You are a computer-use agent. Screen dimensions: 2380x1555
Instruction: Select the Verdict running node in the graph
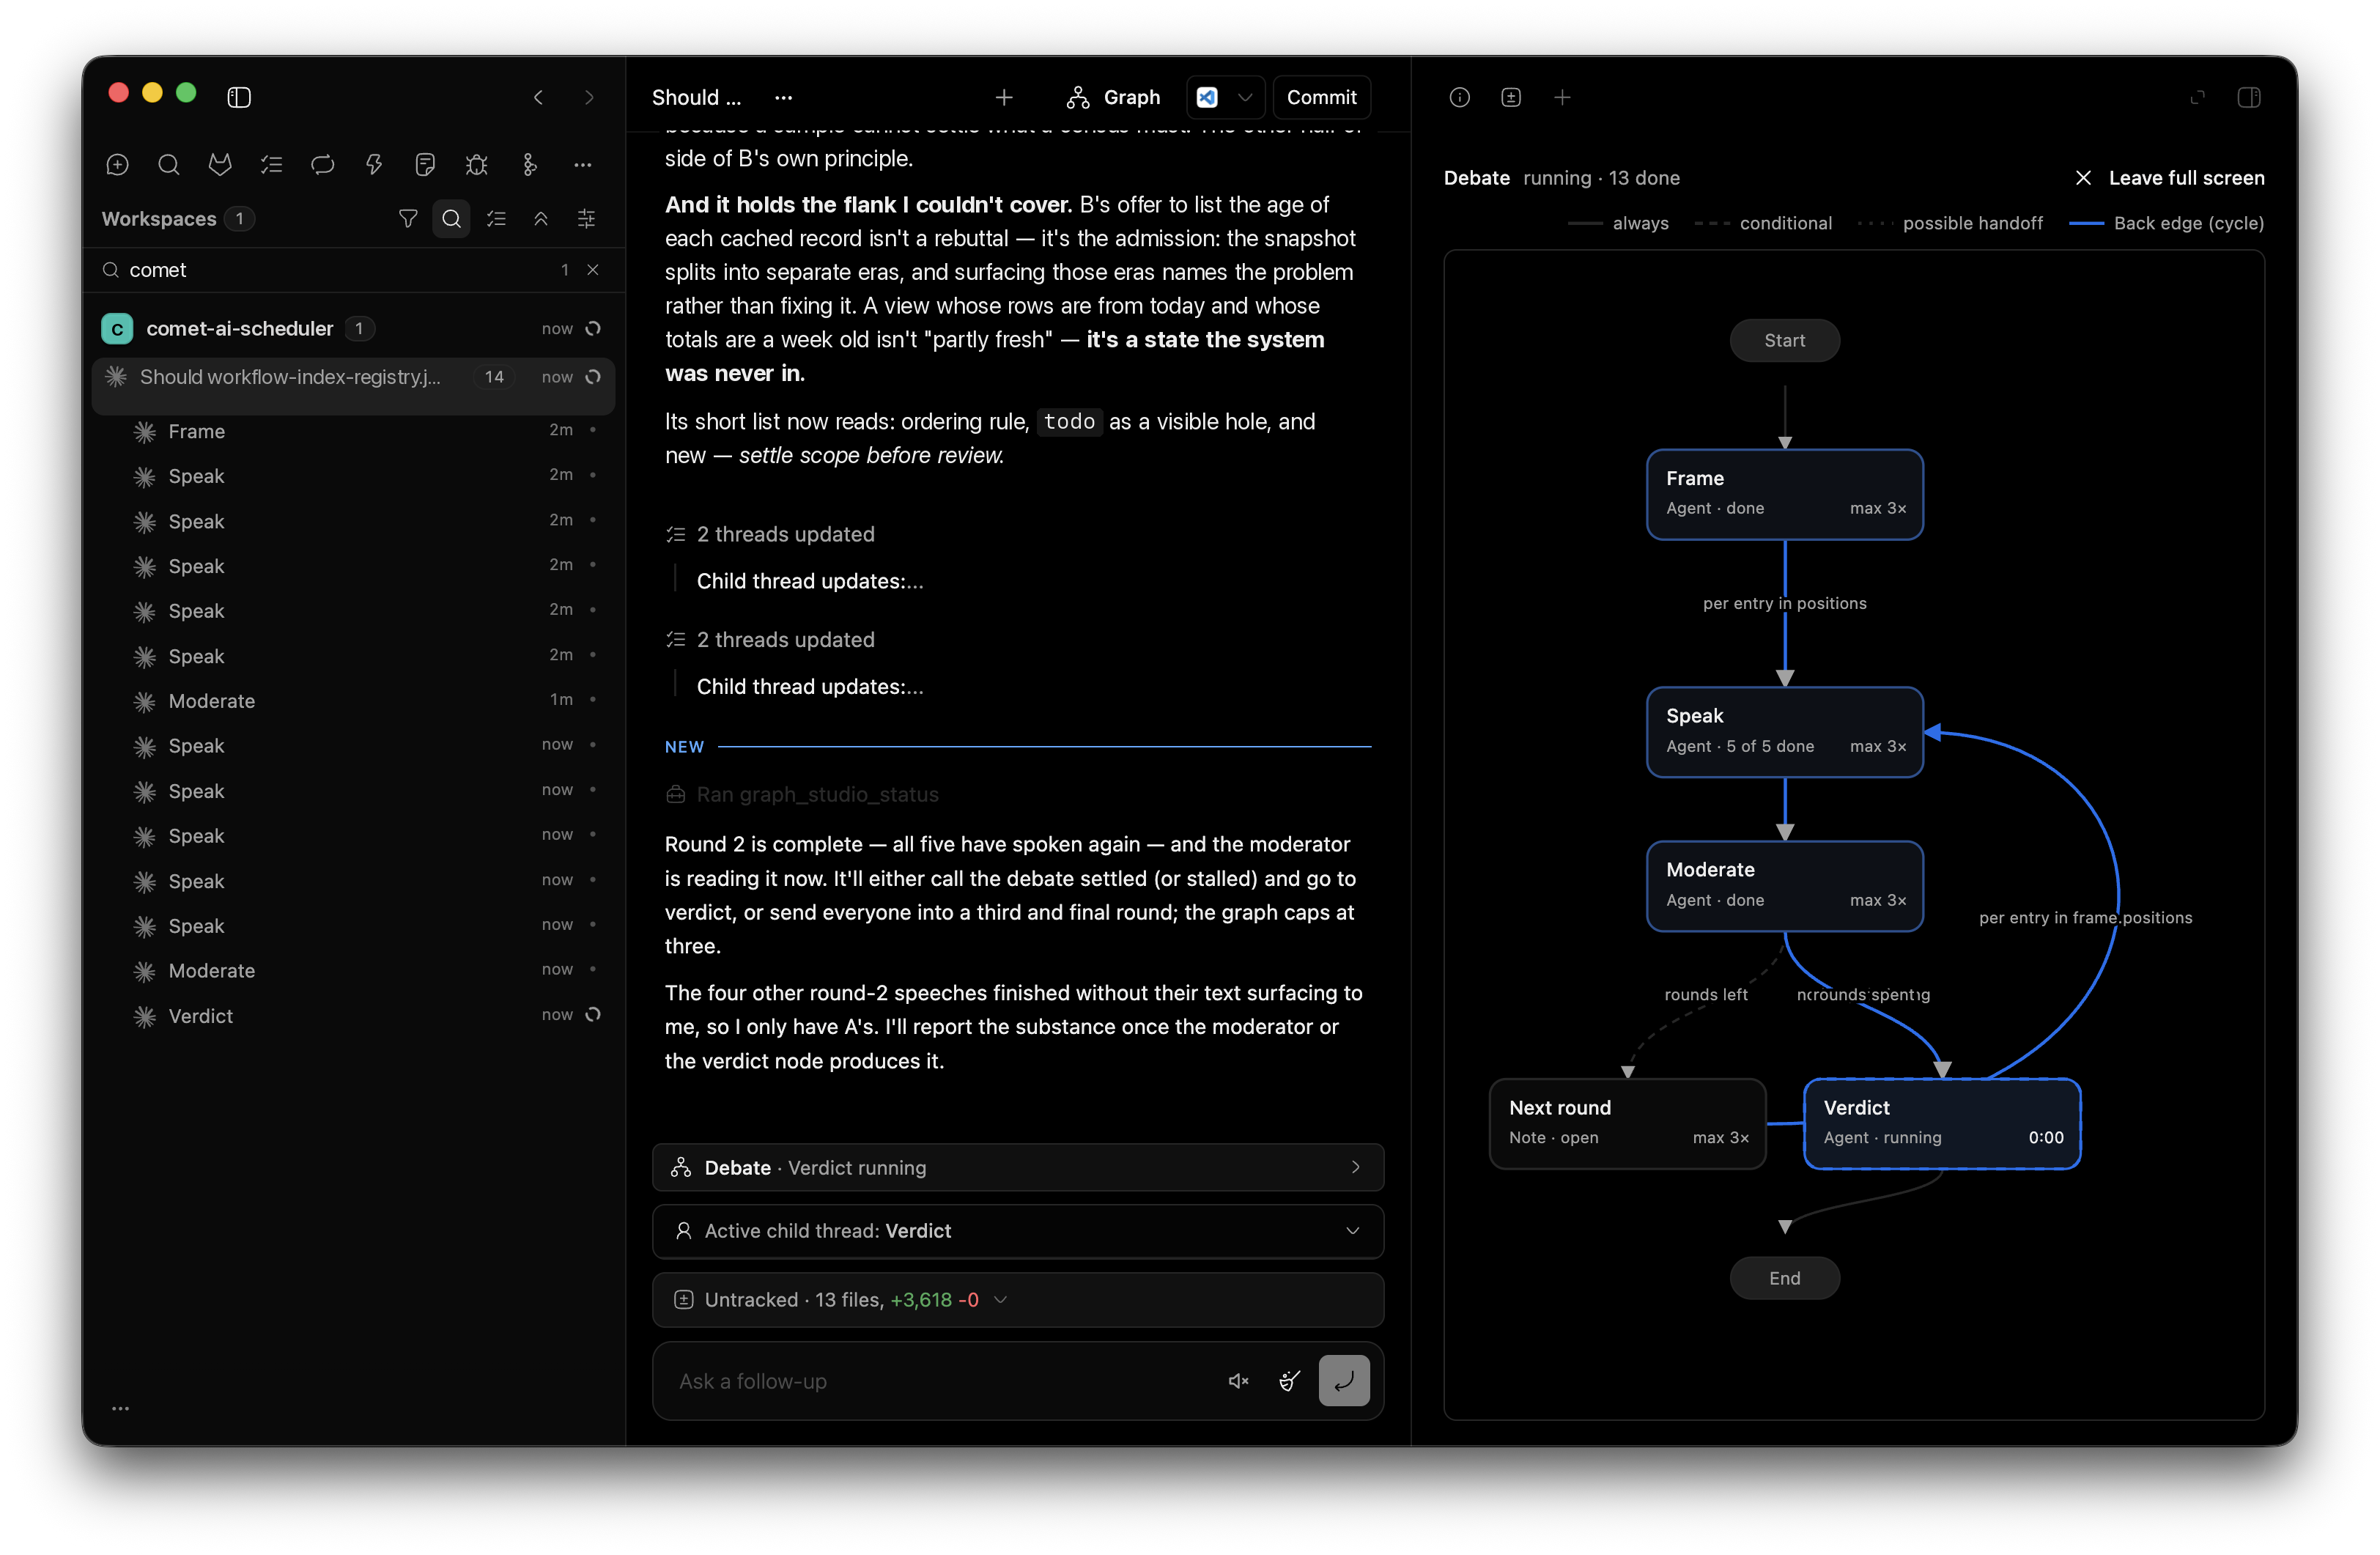pos(1942,1123)
